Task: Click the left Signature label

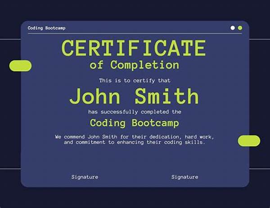Action: tap(85, 177)
